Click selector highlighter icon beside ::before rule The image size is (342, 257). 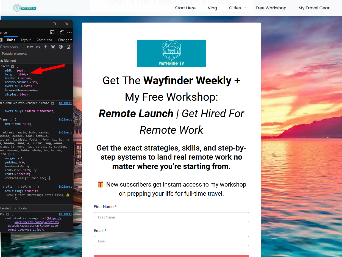34,187
